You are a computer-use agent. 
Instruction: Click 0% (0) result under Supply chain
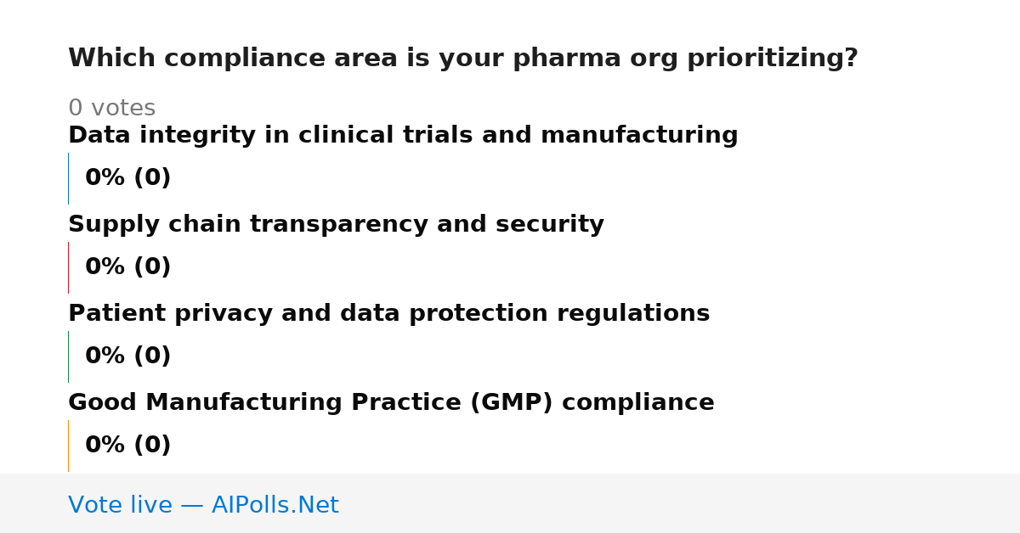[127, 267]
